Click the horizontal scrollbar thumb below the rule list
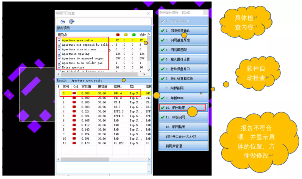The width and height of the screenshot is (302, 179). [99, 74]
